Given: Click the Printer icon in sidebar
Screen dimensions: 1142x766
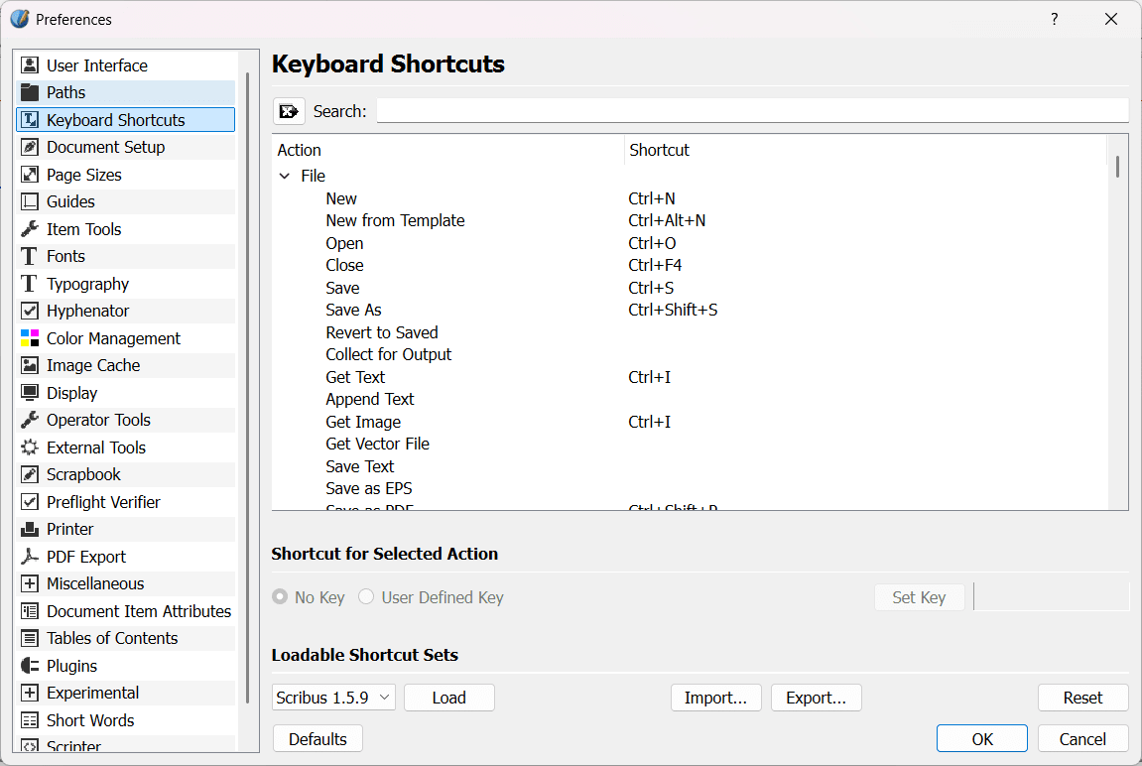Looking at the screenshot, I should pyautogui.click(x=30, y=529).
